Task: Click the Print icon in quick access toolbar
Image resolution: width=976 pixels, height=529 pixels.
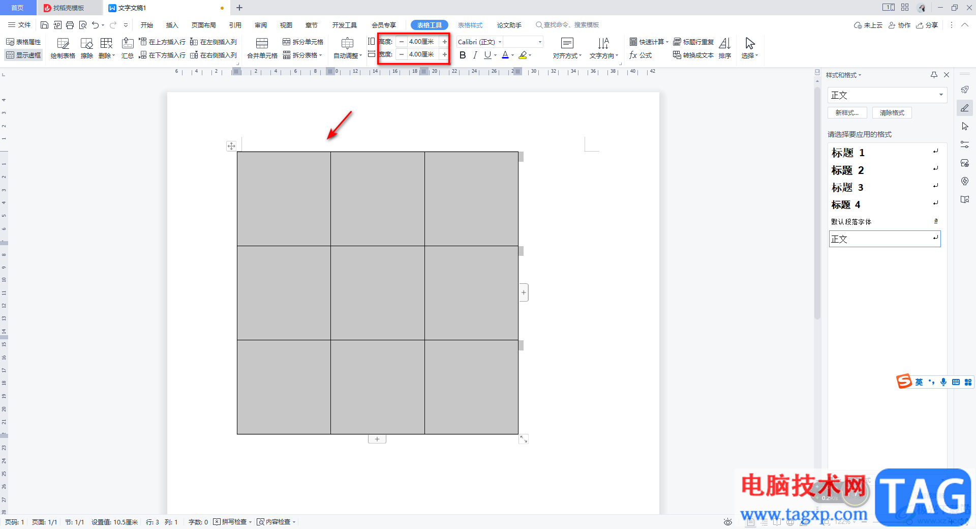Action: [70, 25]
